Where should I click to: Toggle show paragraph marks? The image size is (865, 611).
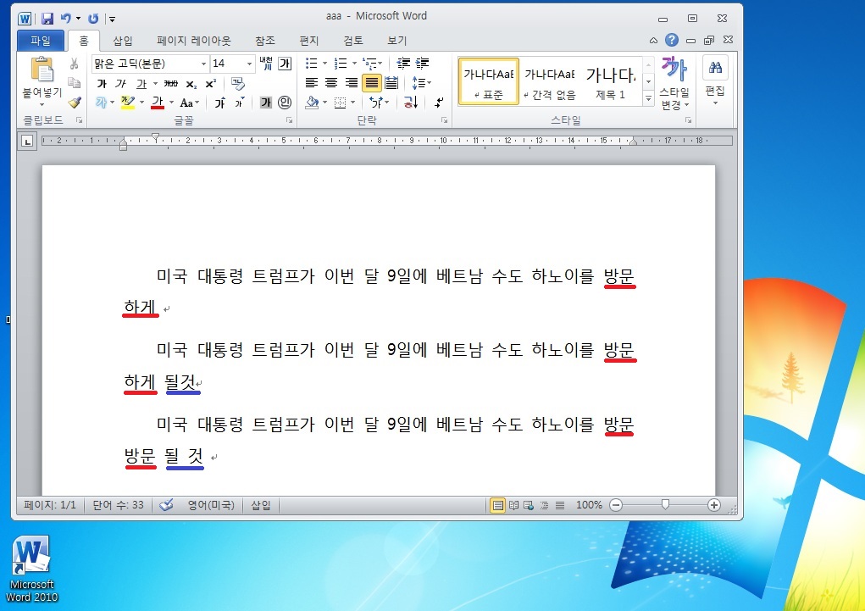tap(439, 103)
